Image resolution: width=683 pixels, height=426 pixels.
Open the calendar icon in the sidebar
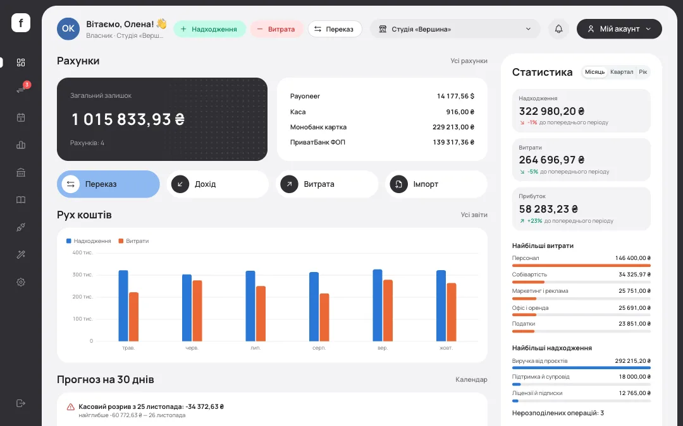[x=20, y=117]
